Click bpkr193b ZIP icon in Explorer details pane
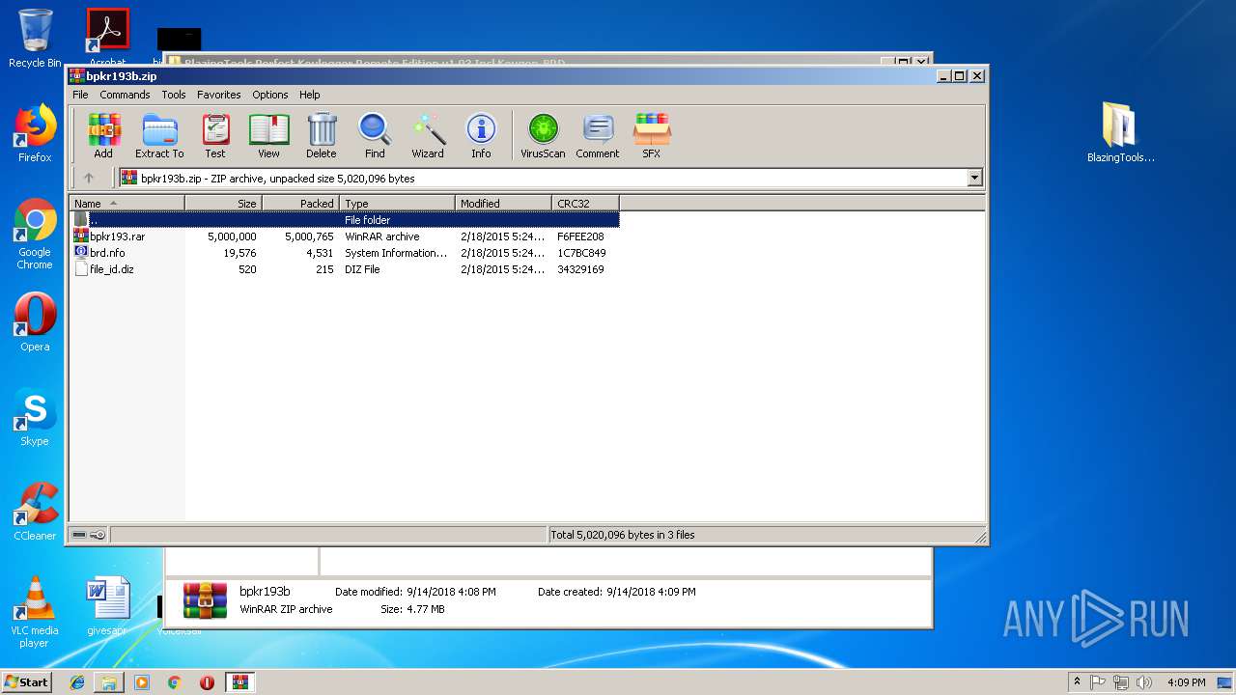The image size is (1236, 695). 205,600
